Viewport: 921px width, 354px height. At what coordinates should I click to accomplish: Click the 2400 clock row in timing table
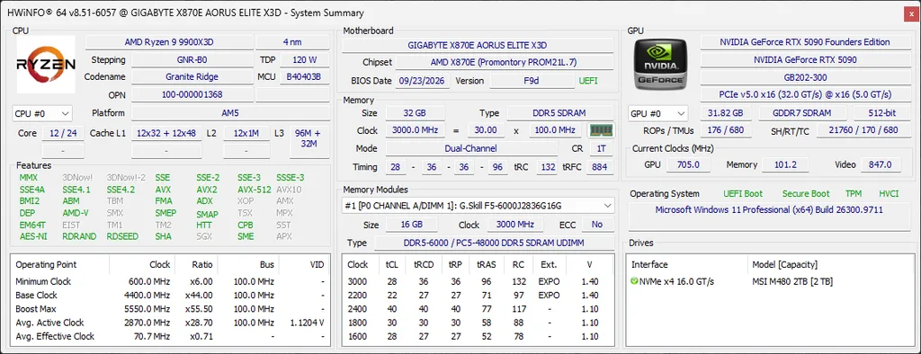pyautogui.click(x=478, y=309)
